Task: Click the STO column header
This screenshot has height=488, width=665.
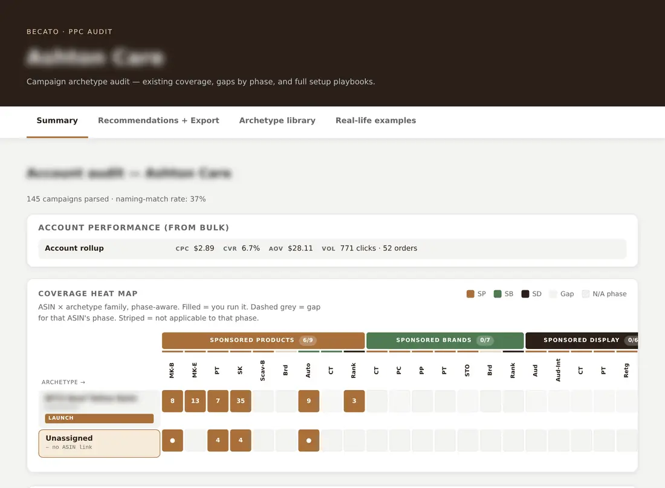Action: (x=467, y=370)
